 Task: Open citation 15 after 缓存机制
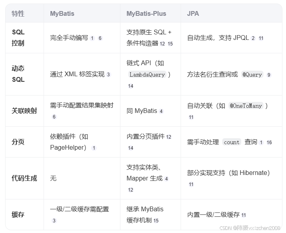point(156,221)
